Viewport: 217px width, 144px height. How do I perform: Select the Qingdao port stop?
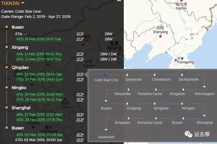(x=20, y=67)
